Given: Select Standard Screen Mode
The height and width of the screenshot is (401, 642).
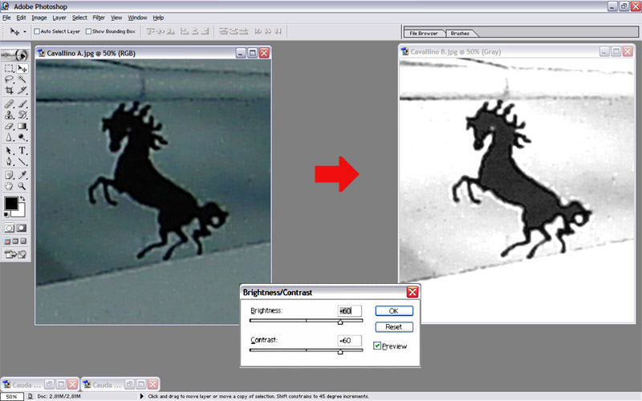Looking at the screenshot, I should 7,241.
